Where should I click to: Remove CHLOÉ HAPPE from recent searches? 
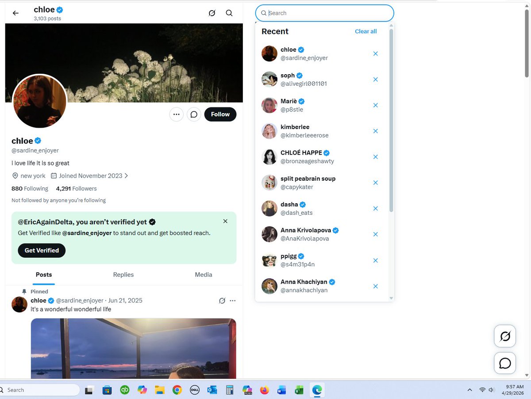[x=376, y=157]
